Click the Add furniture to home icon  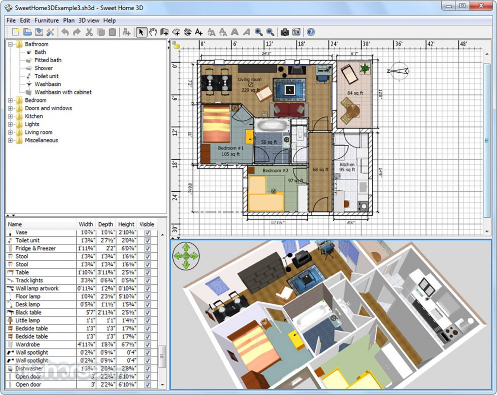point(126,32)
